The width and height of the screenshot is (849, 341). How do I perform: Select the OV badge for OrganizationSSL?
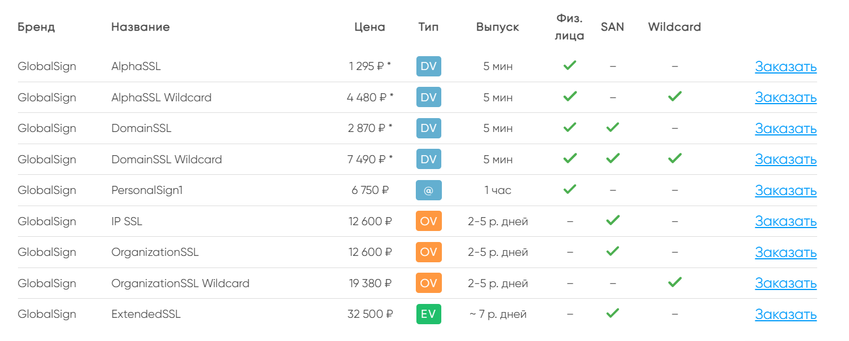pyautogui.click(x=429, y=252)
